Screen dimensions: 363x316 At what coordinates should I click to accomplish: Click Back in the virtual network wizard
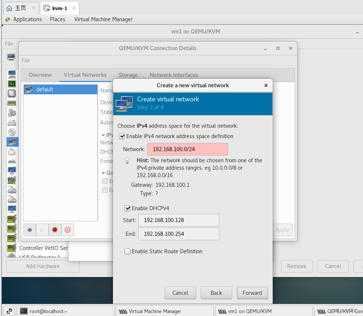216,293
